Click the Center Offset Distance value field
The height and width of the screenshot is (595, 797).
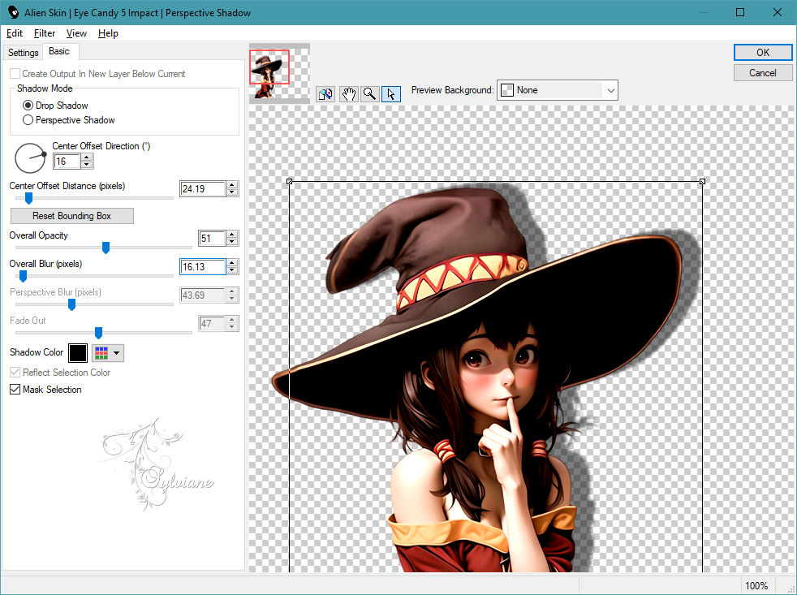[x=203, y=188]
